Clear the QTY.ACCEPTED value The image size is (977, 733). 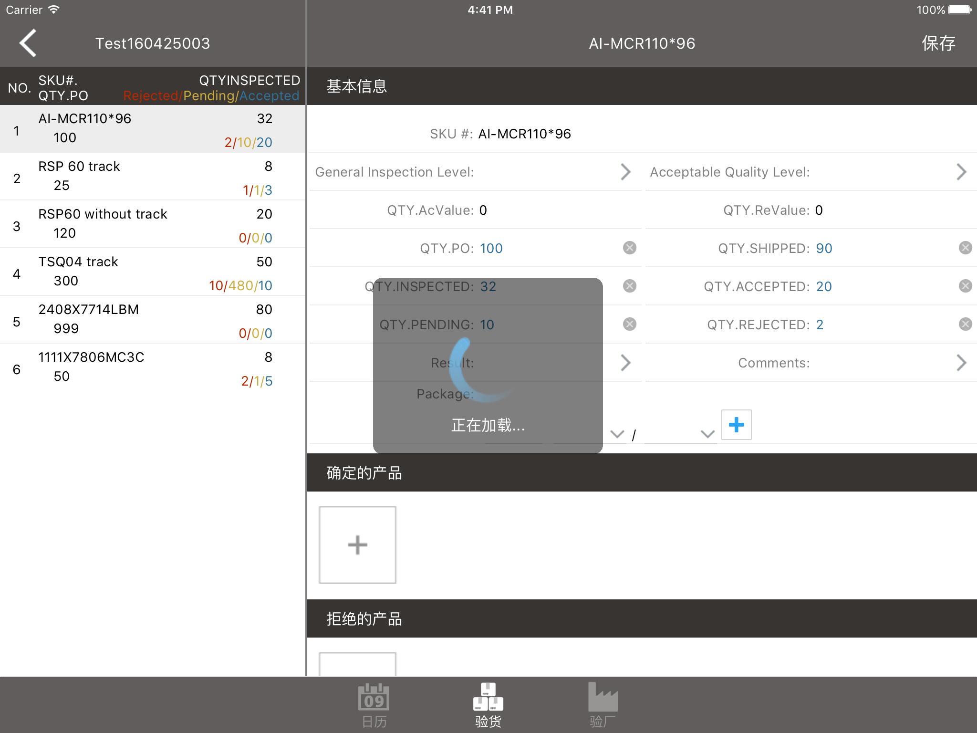[x=965, y=286]
